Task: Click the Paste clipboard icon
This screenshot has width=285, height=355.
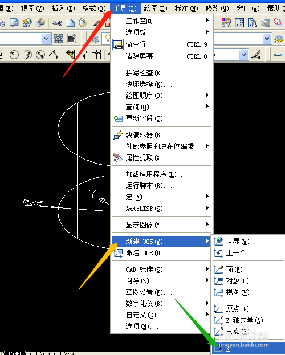Action: coord(83,23)
